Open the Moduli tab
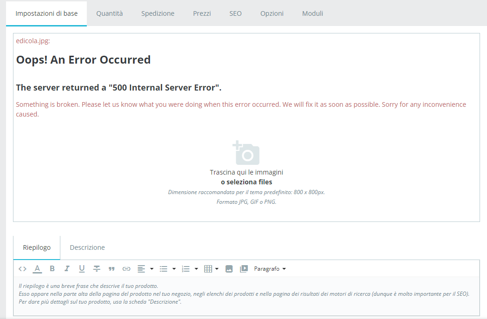Image resolution: width=487 pixels, height=319 pixels. [x=312, y=13]
